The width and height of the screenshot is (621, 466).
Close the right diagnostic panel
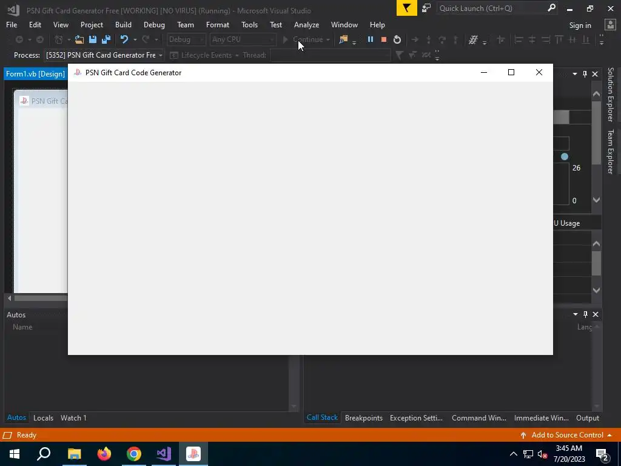pos(595,73)
